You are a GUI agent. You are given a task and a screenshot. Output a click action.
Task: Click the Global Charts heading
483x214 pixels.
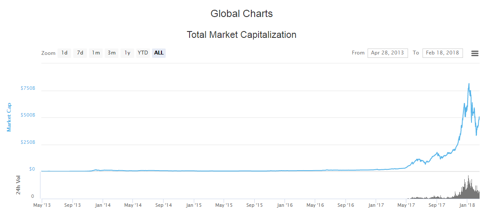pos(241,14)
